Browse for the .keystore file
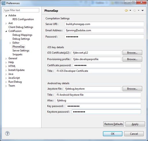The image size is (148, 141). click(132, 89)
